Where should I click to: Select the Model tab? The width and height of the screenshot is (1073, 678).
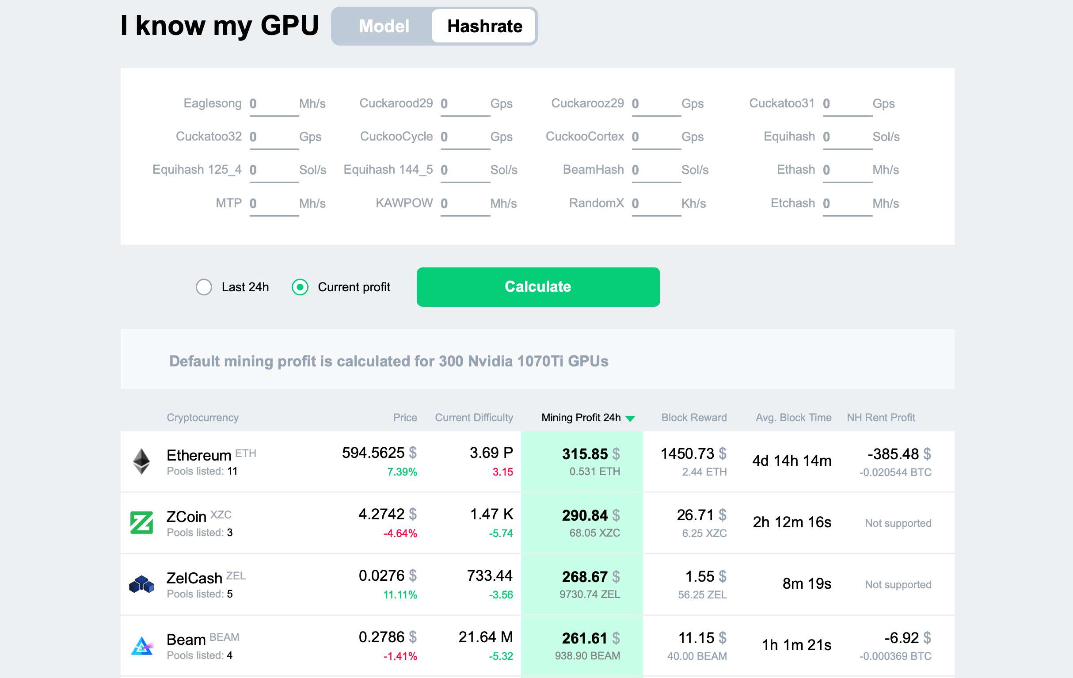[383, 26]
